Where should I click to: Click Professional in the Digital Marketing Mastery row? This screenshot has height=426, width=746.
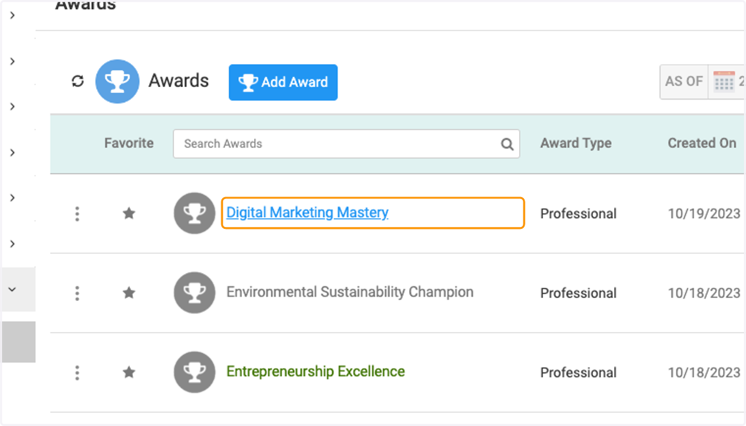578,213
